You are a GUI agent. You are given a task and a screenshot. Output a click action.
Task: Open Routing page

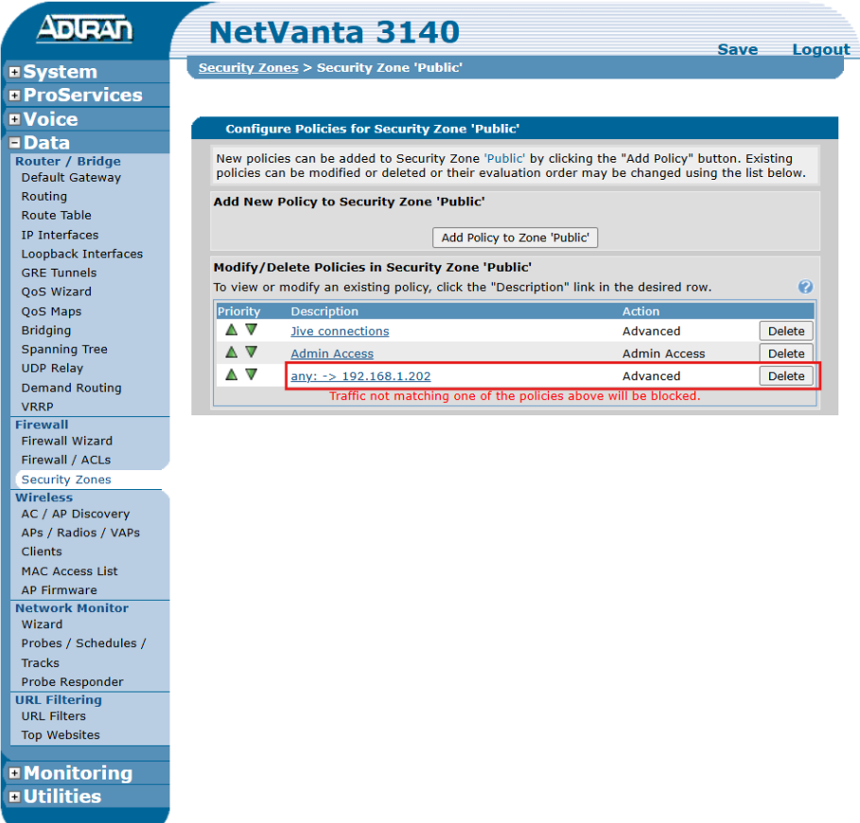tap(44, 197)
